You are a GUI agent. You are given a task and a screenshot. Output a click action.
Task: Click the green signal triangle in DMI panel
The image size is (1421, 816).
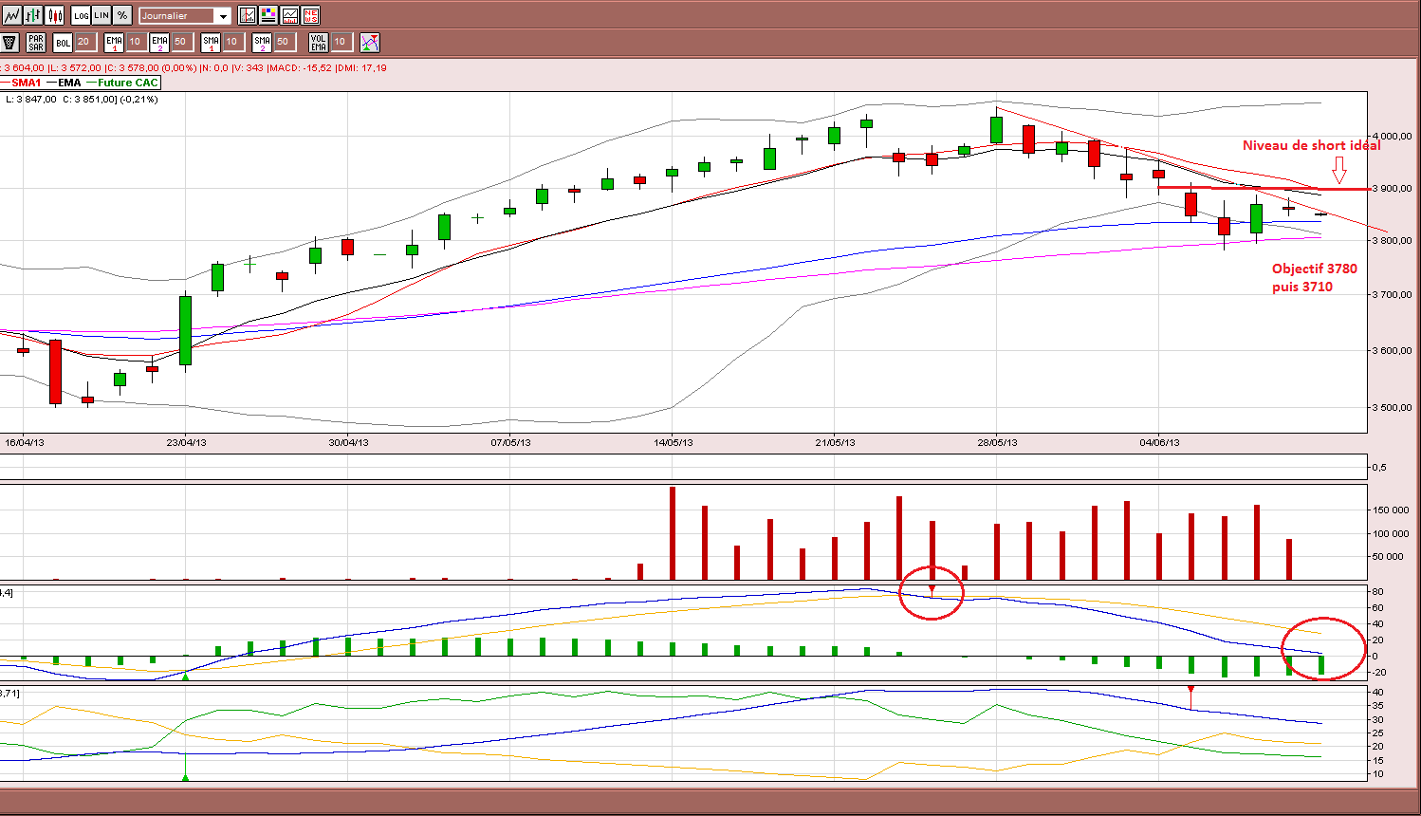[186, 778]
